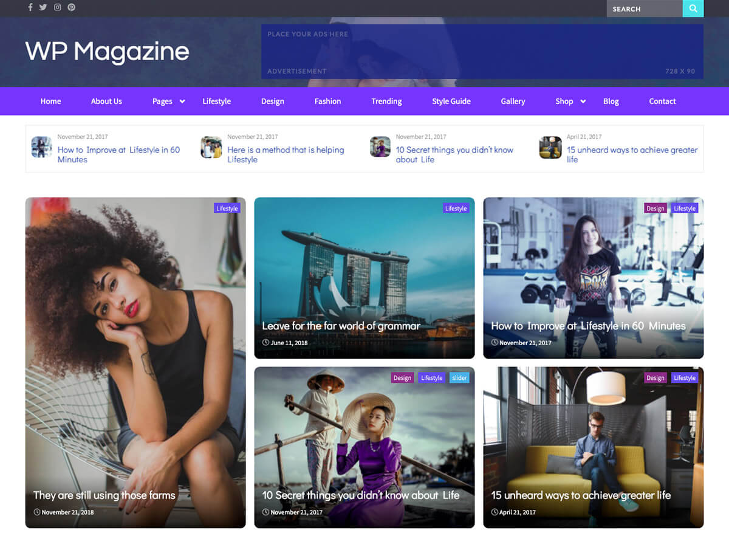Open the Pinterest social icon
The height and width of the screenshot is (547, 729).
[x=72, y=8]
